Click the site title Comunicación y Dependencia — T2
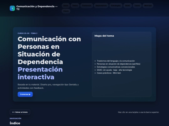The image size is (169, 126). (37, 8)
